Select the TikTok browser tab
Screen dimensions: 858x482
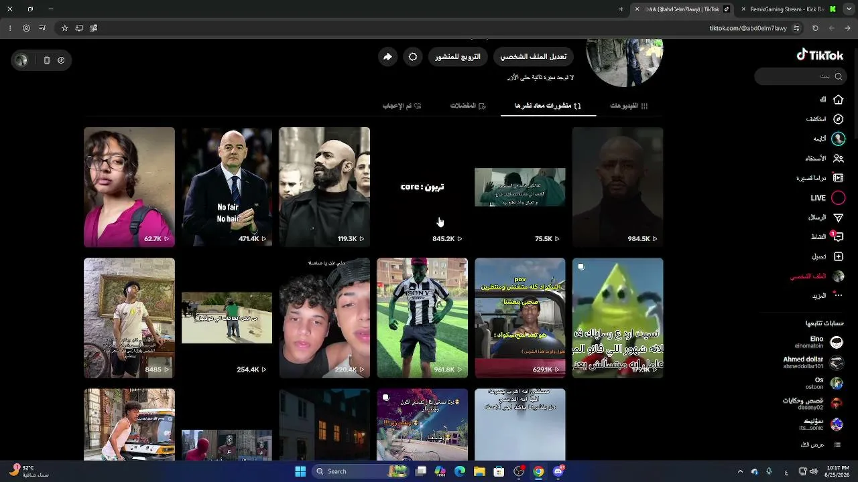(682, 9)
